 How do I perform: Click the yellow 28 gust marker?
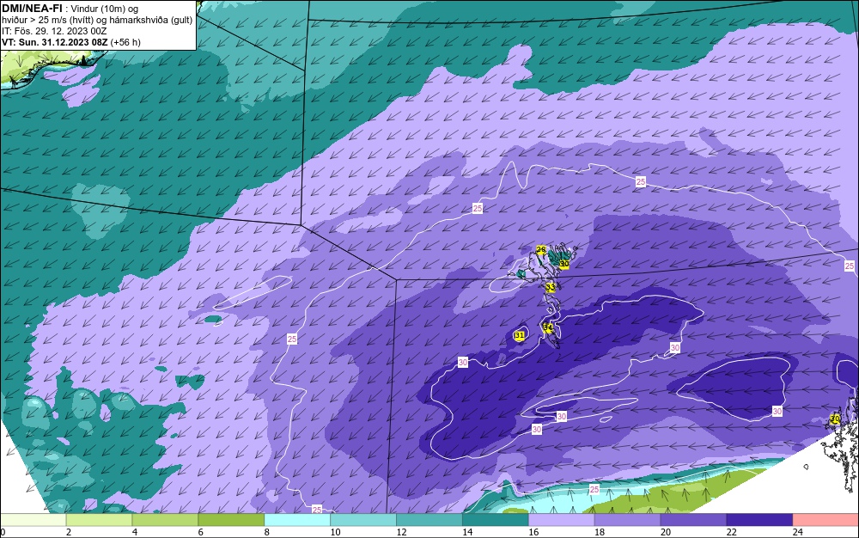tap(540, 250)
